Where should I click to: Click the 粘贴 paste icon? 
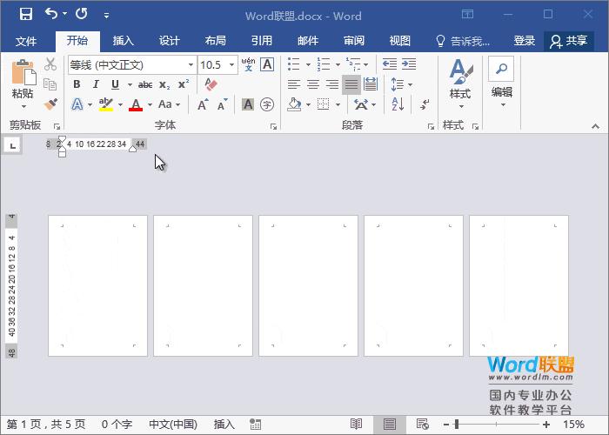tap(23, 72)
